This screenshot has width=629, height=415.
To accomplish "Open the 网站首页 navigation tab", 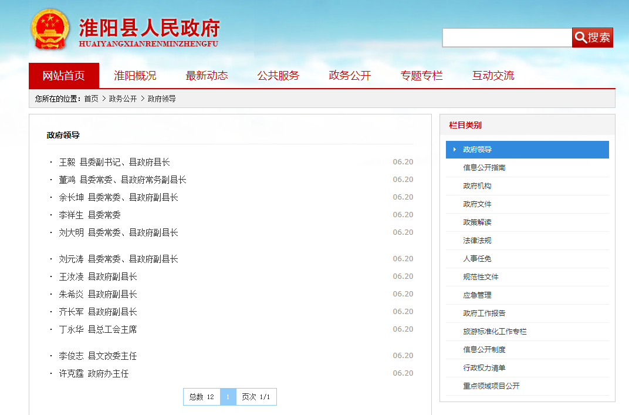I will 63,76.
